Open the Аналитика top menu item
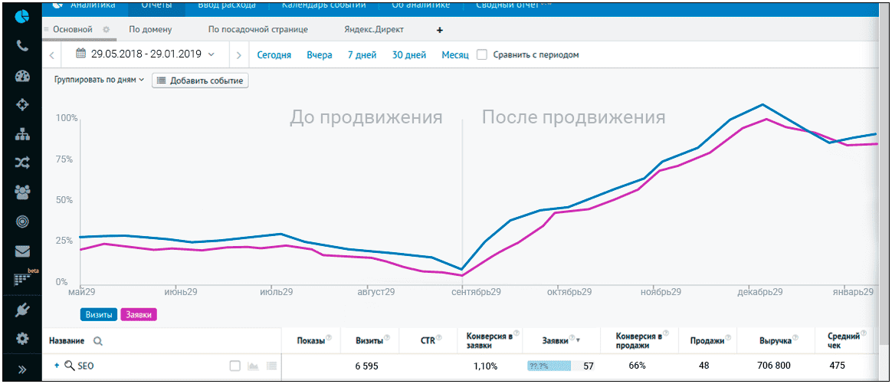The image size is (892, 384). [93, 5]
